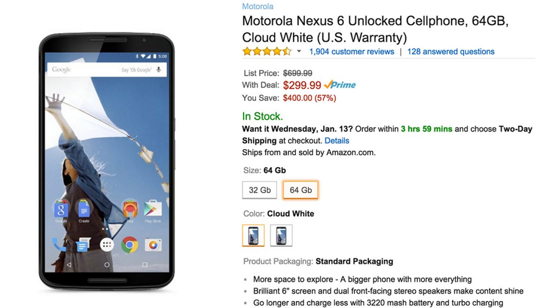Click the Google search box on phone
This screenshot has height=308, width=549.
coord(94,70)
